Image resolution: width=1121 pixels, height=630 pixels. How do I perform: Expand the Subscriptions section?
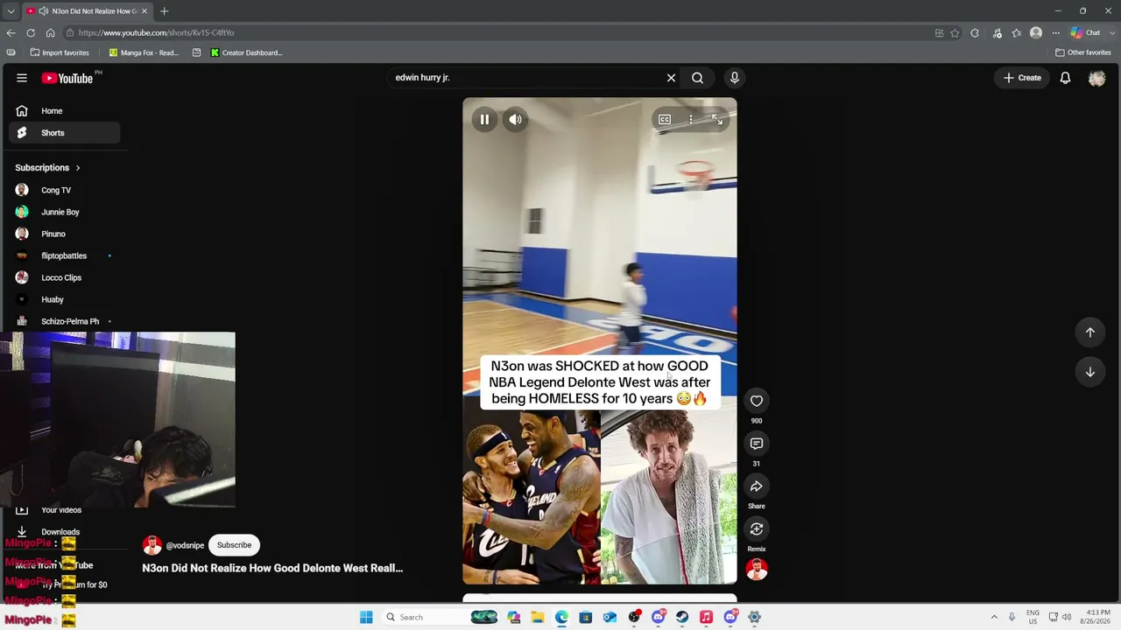[x=48, y=168]
